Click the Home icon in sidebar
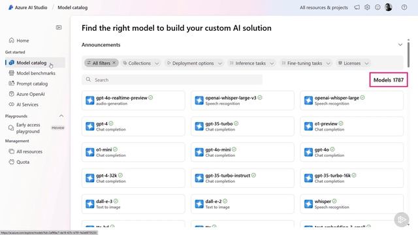 12,40
